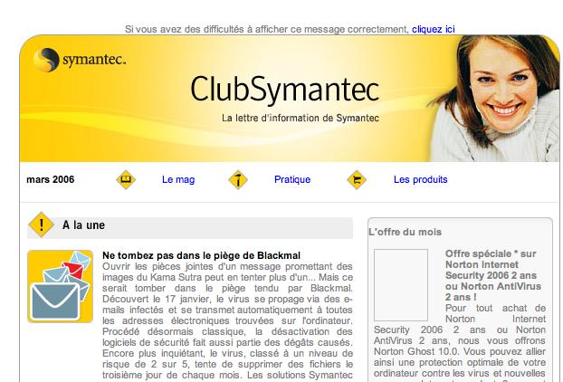Screen dimensions: 563x382
Task: Click the Symantec logo in the banner
Action: pyautogui.click(x=80, y=60)
